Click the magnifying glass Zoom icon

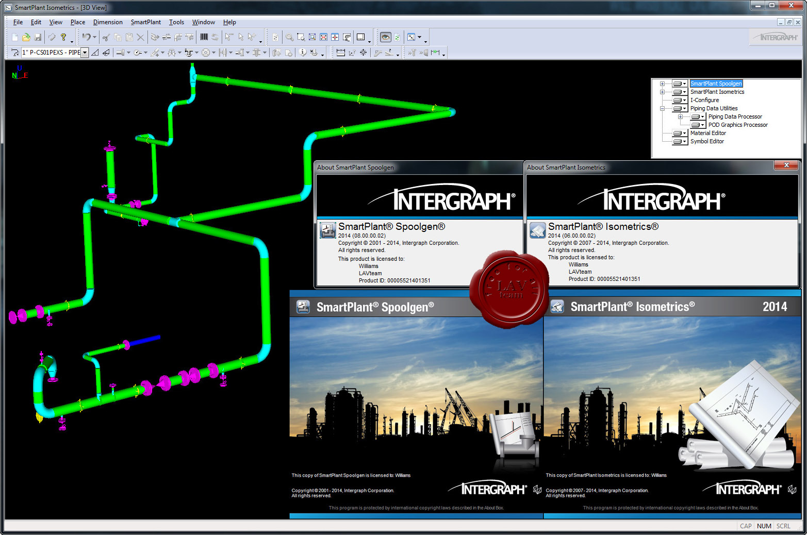(290, 37)
